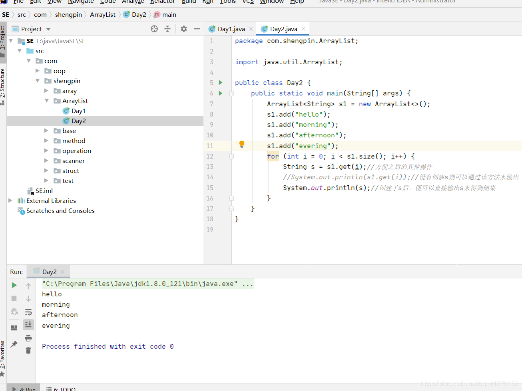The image size is (522, 391).
Task: Select the SE.iml file
Action: tap(44, 191)
